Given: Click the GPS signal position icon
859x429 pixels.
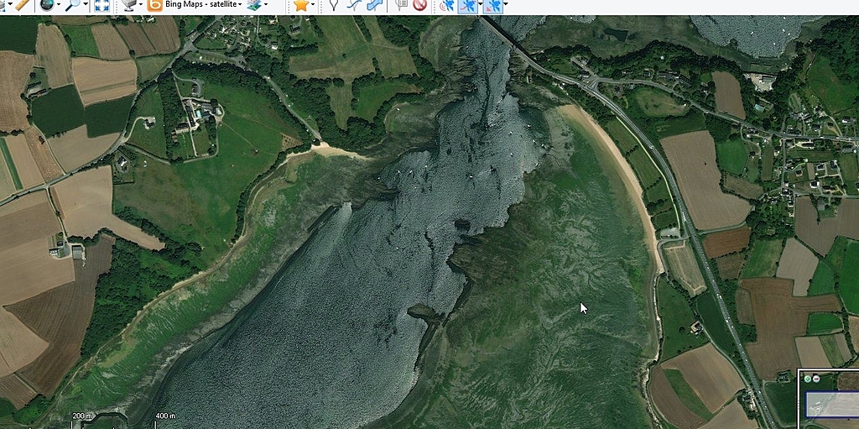Looking at the screenshot, I should 447,6.
